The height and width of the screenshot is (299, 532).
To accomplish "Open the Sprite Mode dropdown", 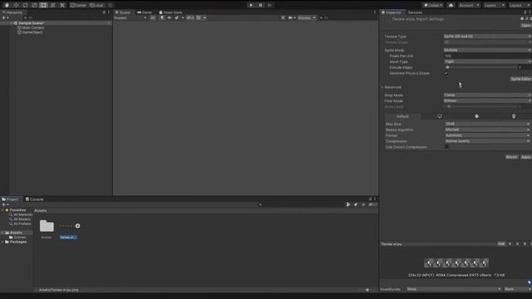I will click(x=487, y=50).
